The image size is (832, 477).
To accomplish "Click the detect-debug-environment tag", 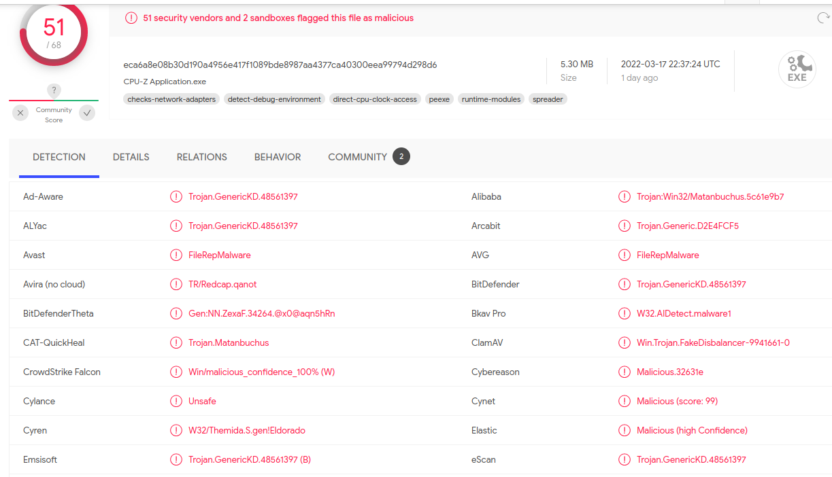I will click(274, 99).
